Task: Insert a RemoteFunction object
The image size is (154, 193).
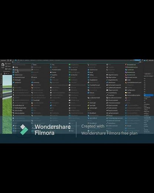Action: tap(131, 77)
